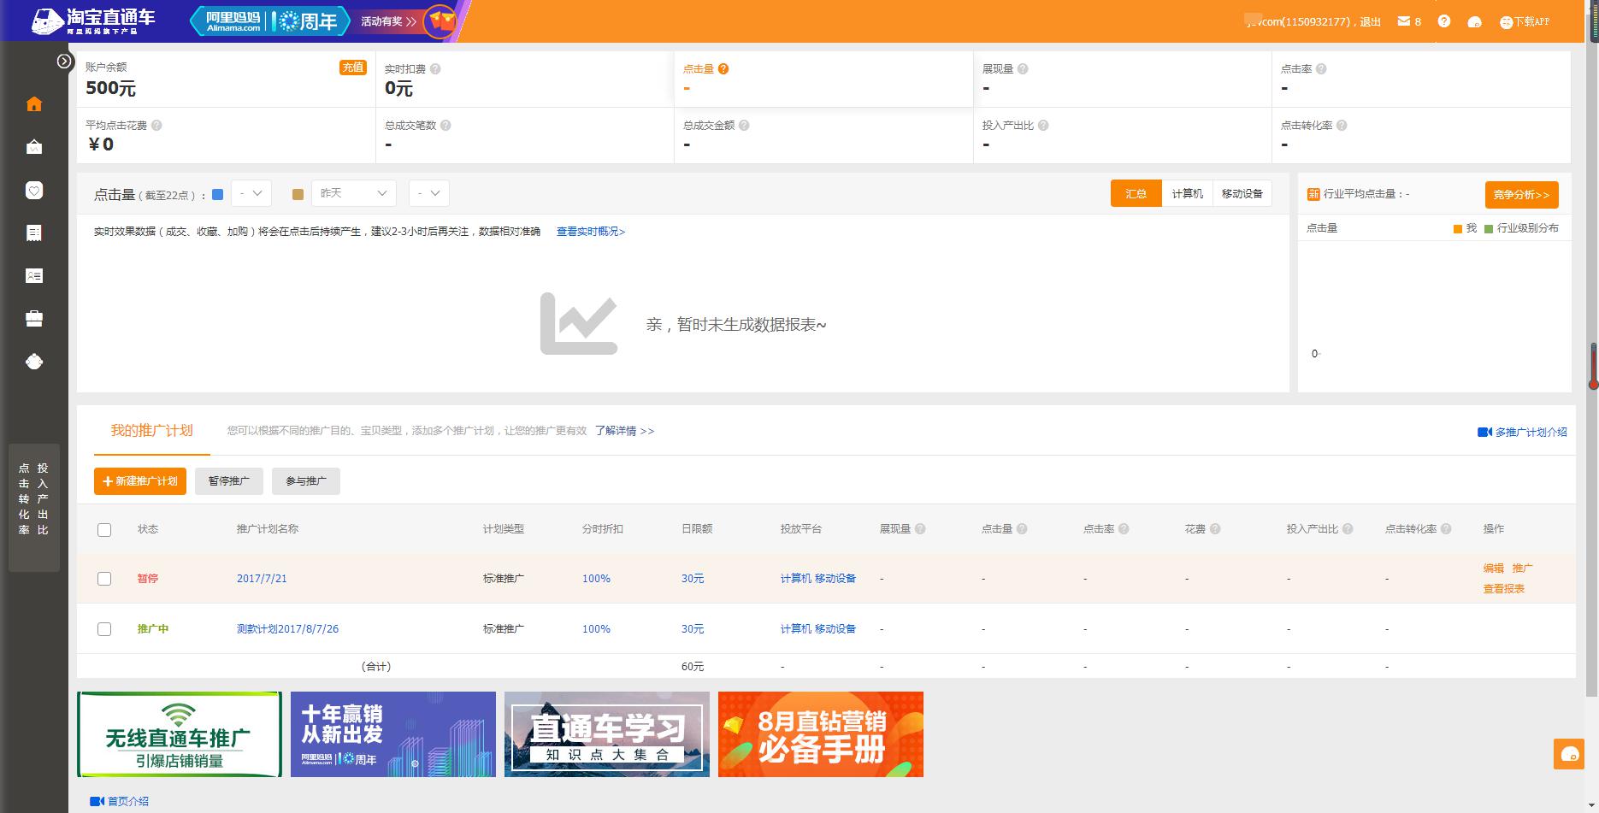Screen dimensions: 1599x813
Task: Click the blue color swatch beside 点击量
Action: point(217,195)
